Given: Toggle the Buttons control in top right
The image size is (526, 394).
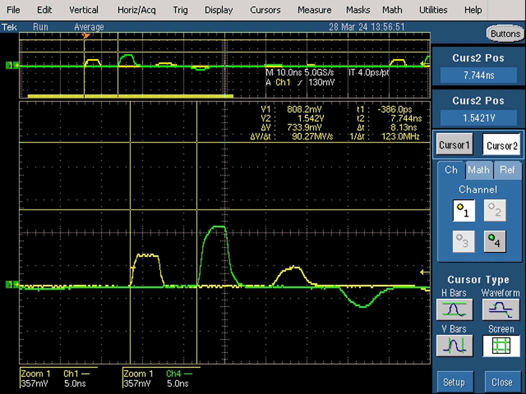Looking at the screenshot, I should click(505, 34).
